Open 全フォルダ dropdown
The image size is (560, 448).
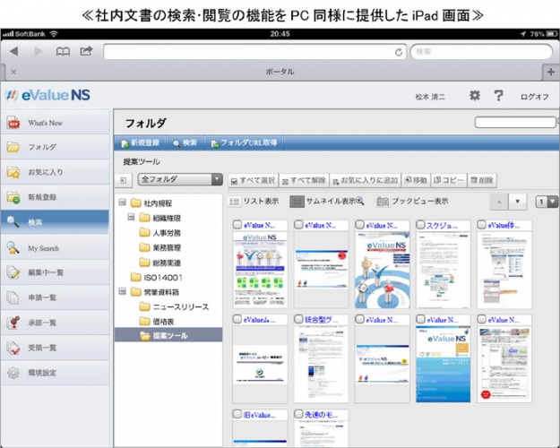coord(180,179)
